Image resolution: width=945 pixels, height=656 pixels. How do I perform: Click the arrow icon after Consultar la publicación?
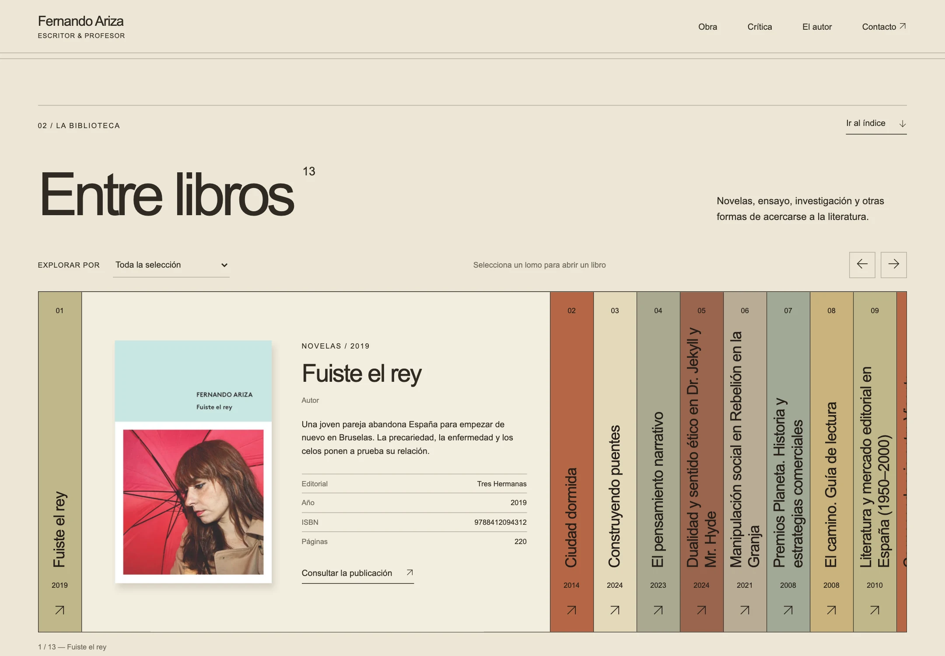tap(409, 572)
